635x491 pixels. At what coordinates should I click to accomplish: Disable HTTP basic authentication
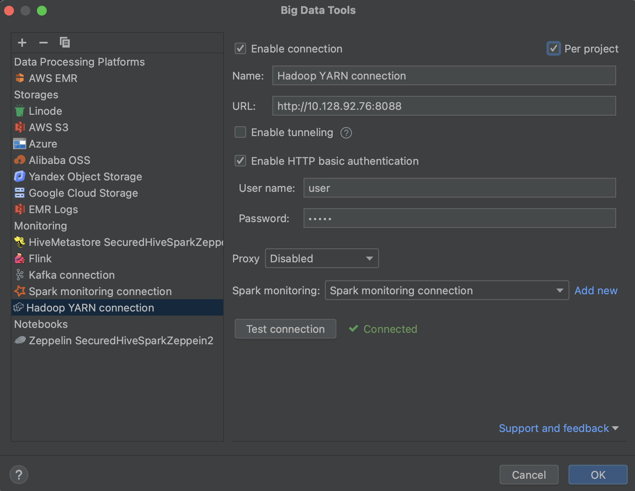pos(240,161)
